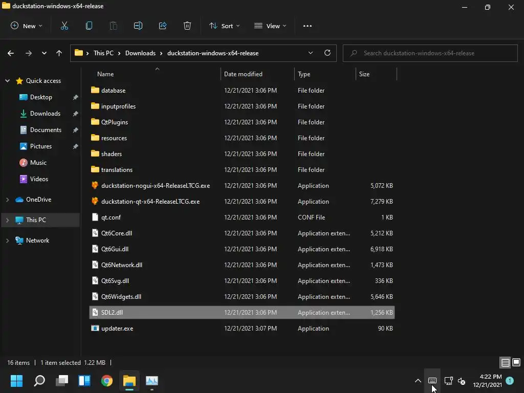The image size is (524, 393).
Task: Click the Copy icon in toolbar
Action: tap(89, 26)
